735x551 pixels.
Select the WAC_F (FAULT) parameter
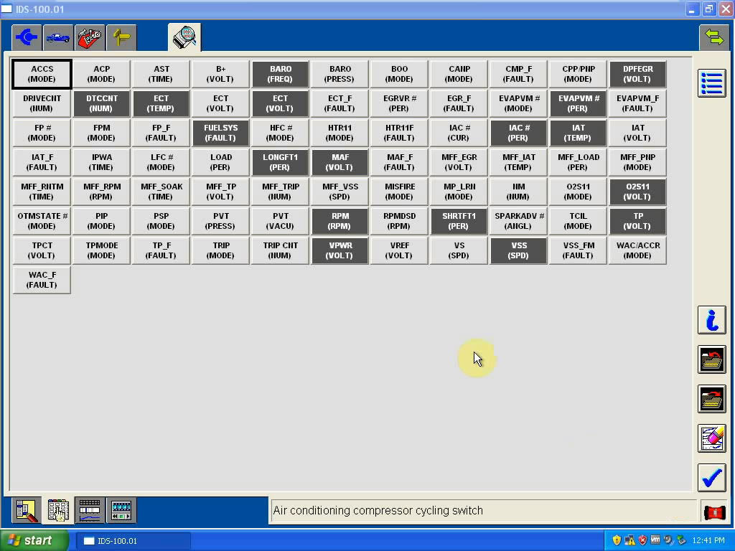pyautogui.click(x=42, y=281)
